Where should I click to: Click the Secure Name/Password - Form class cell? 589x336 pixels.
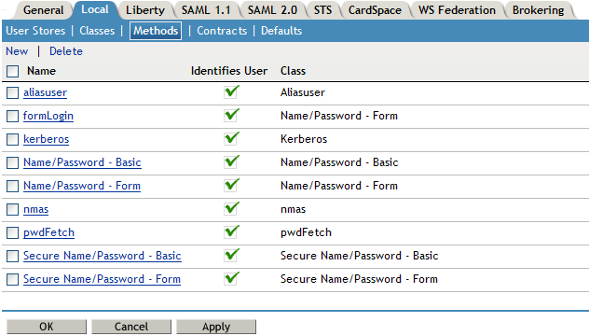click(x=359, y=279)
